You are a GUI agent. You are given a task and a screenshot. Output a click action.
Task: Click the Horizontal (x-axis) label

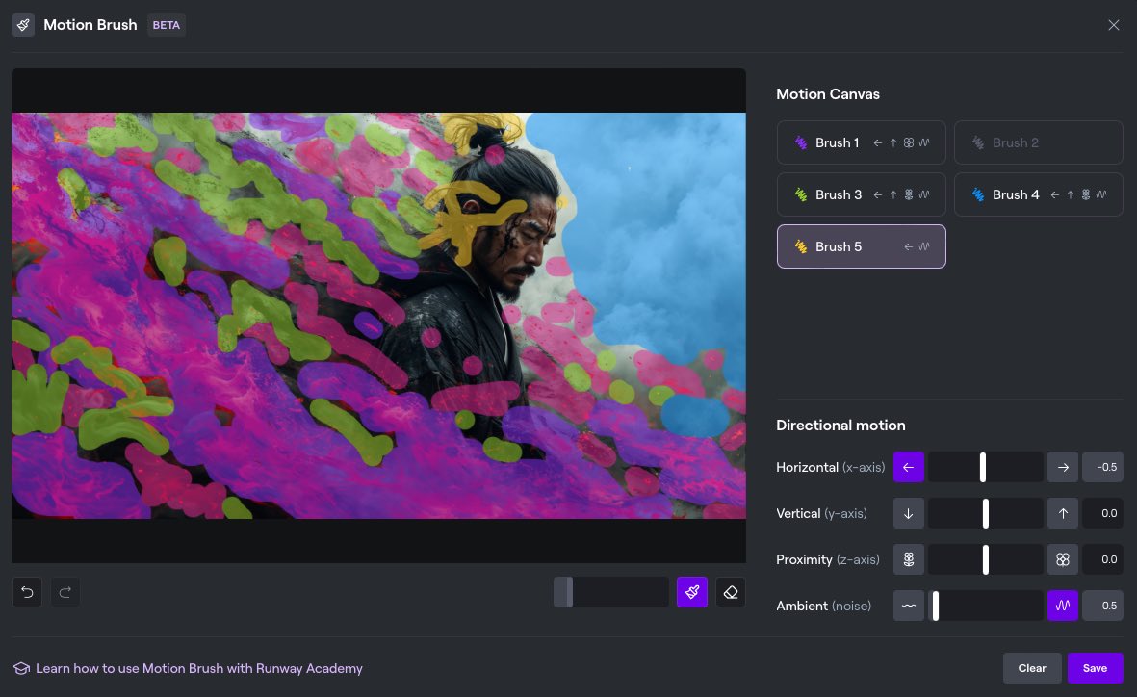(830, 467)
